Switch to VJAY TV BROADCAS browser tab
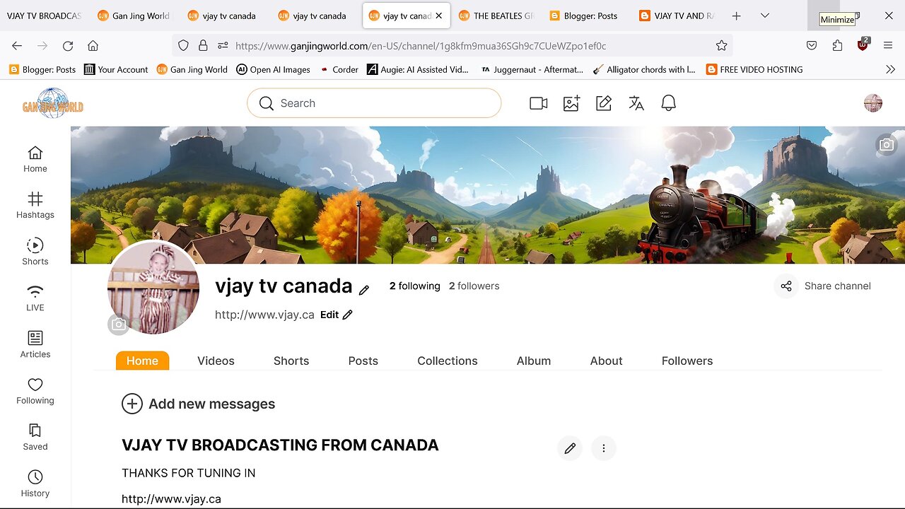This screenshot has width=905, height=509. [x=44, y=16]
